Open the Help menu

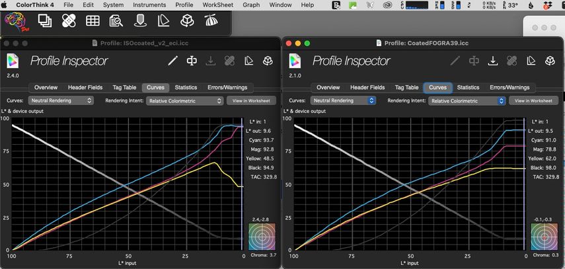307,5
